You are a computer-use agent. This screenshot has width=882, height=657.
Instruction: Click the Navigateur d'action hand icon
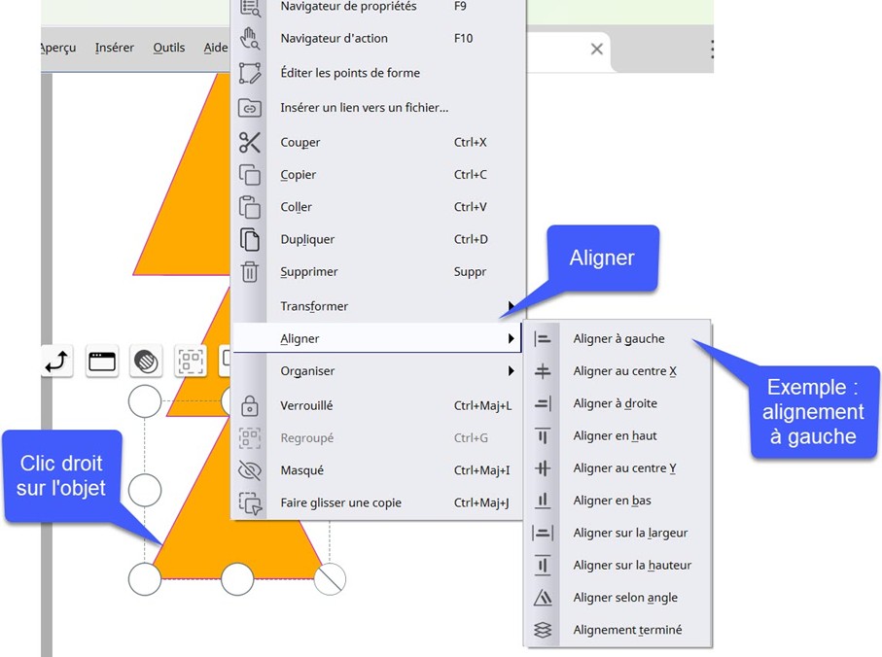(x=250, y=38)
